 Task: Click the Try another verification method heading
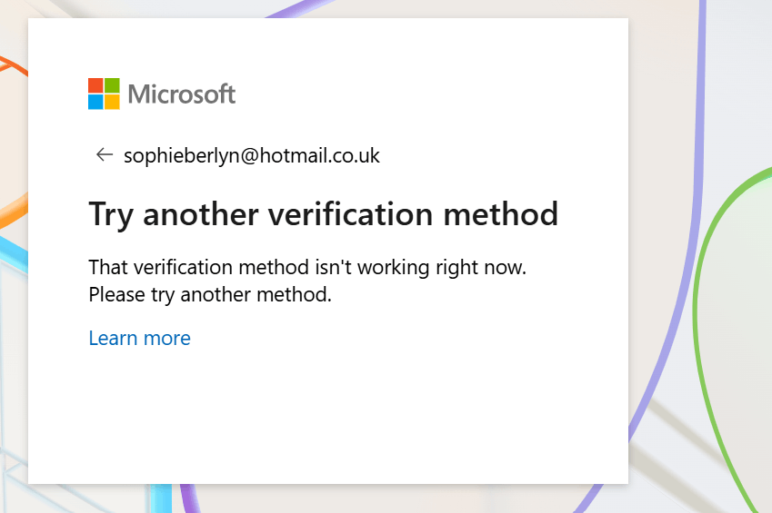(324, 215)
